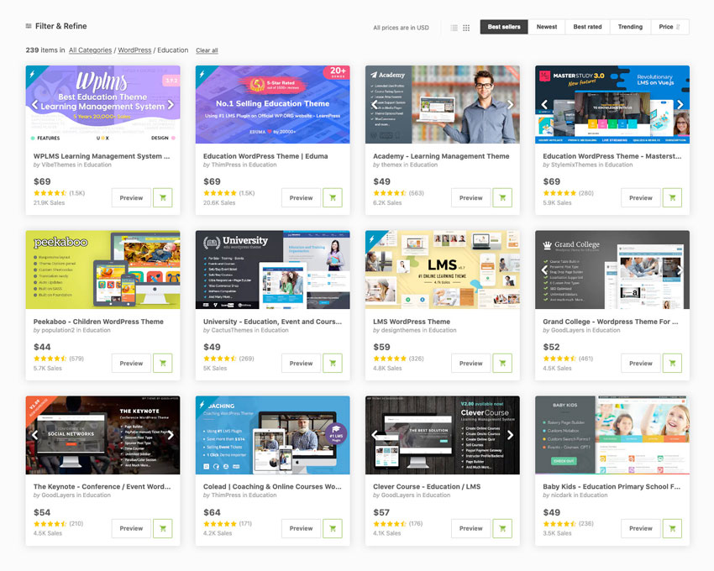Sort items by Best rated
This screenshot has width=714, height=571.
(x=587, y=27)
